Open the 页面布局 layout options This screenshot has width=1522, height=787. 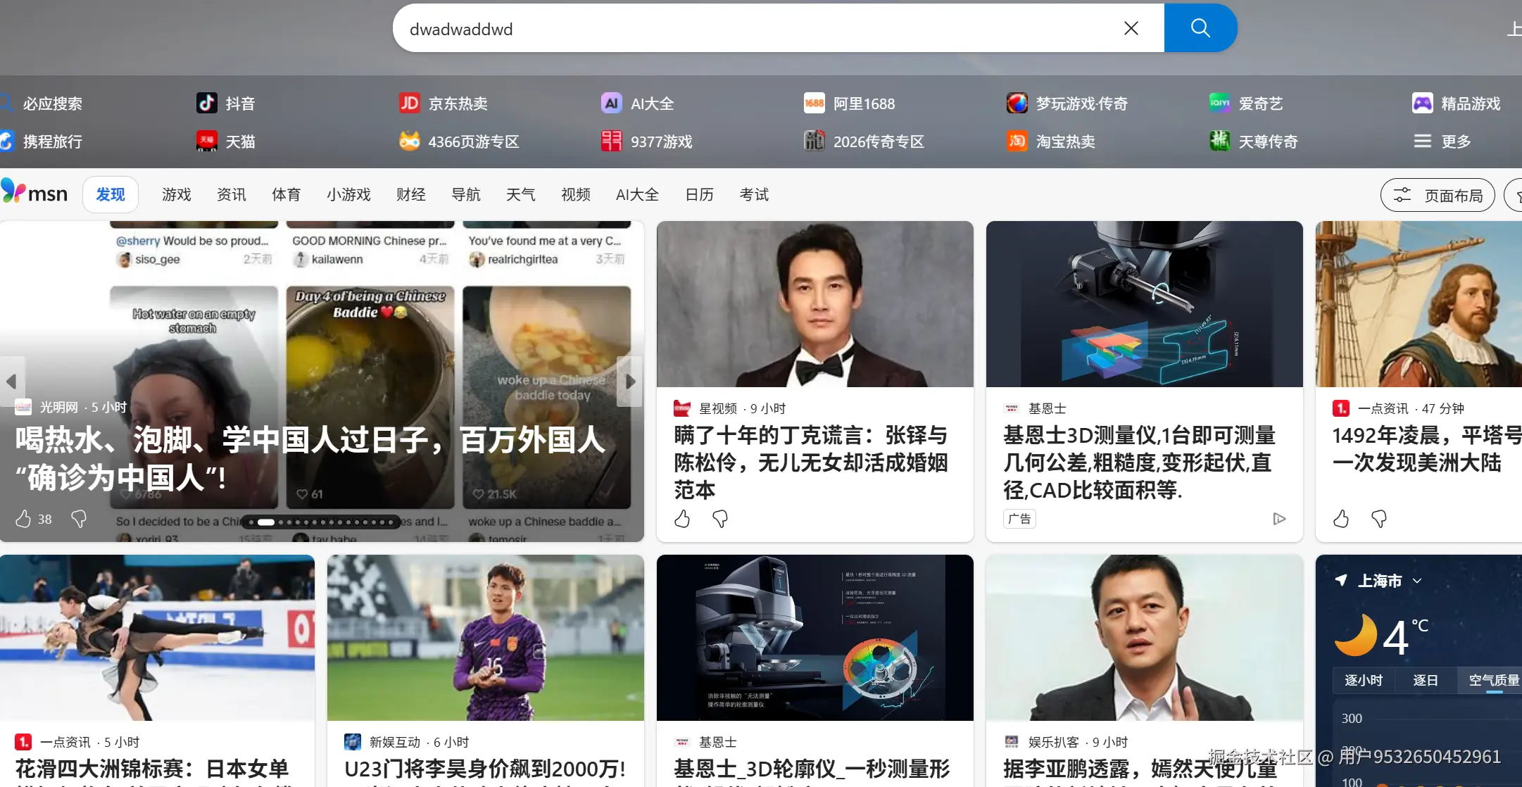click(1437, 195)
